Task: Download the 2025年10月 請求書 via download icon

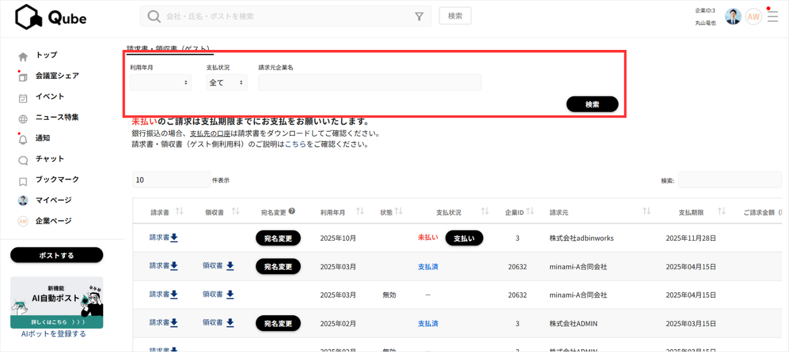Action: (x=174, y=238)
